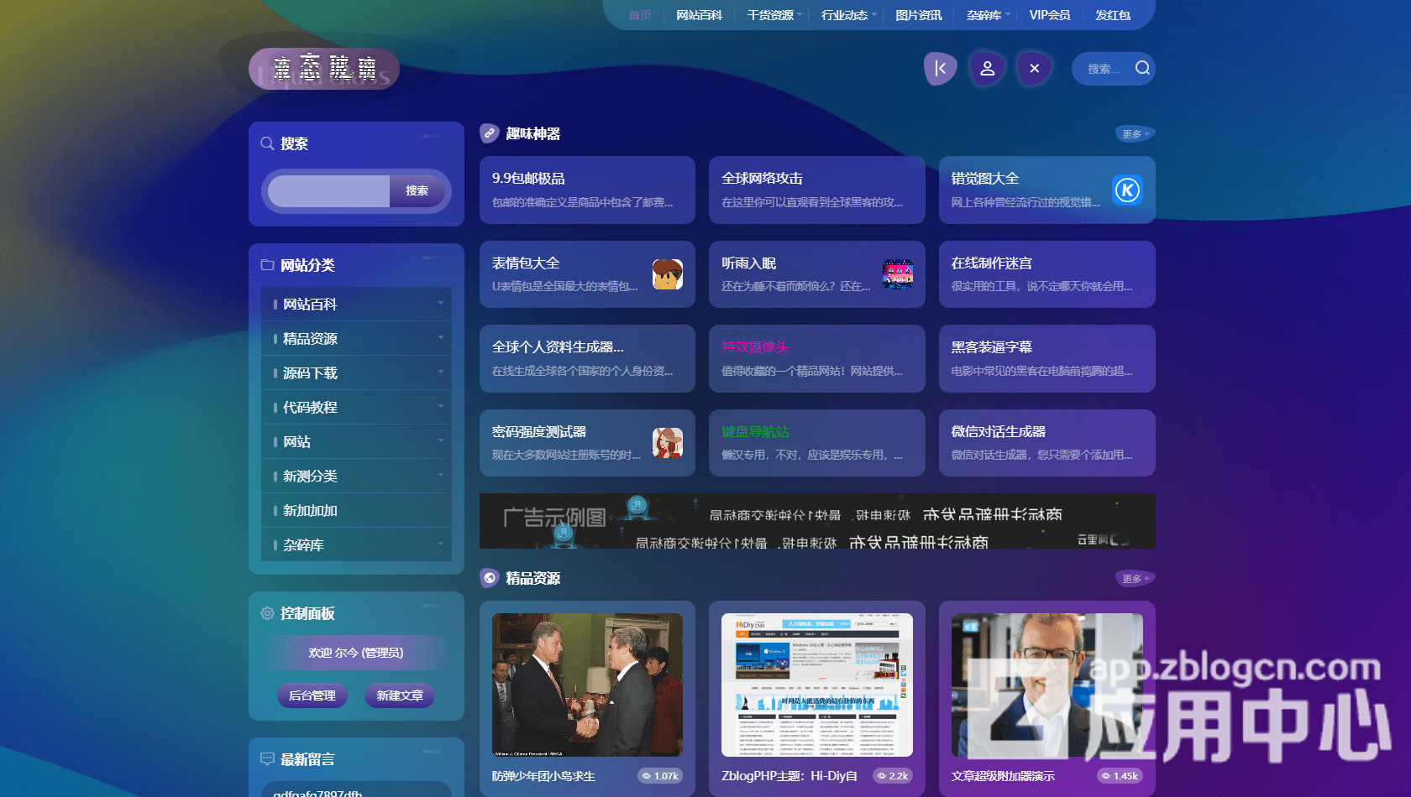This screenshot has width=1411, height=797.
Task: Click the 2.2k view count badge
Action: (892, 776)
